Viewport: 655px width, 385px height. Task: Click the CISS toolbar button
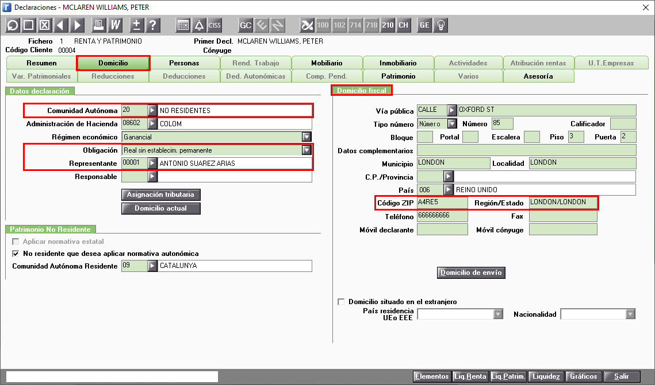click(214, 25)
